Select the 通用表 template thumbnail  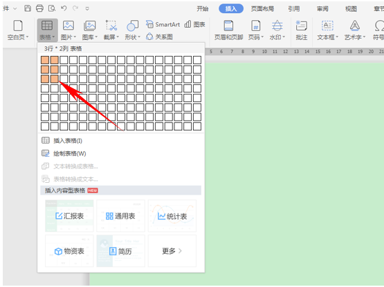tap(120, 216)
